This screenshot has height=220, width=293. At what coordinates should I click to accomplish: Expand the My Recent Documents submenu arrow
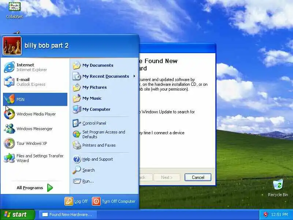[134, 76]
